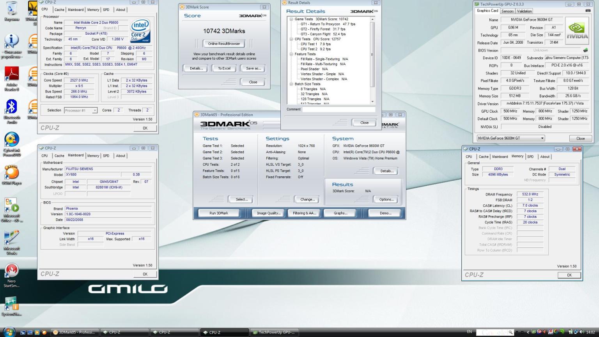
Task: Click OK in Memory CPU-Z window
Action: coord(569,275)
